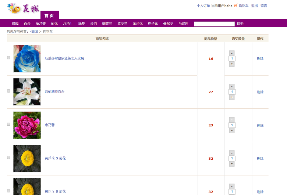Decrease quantity of first 黄乒乓 S 菊花
The height and width of the screenshot is (195, 287).
tap(232, 153)
